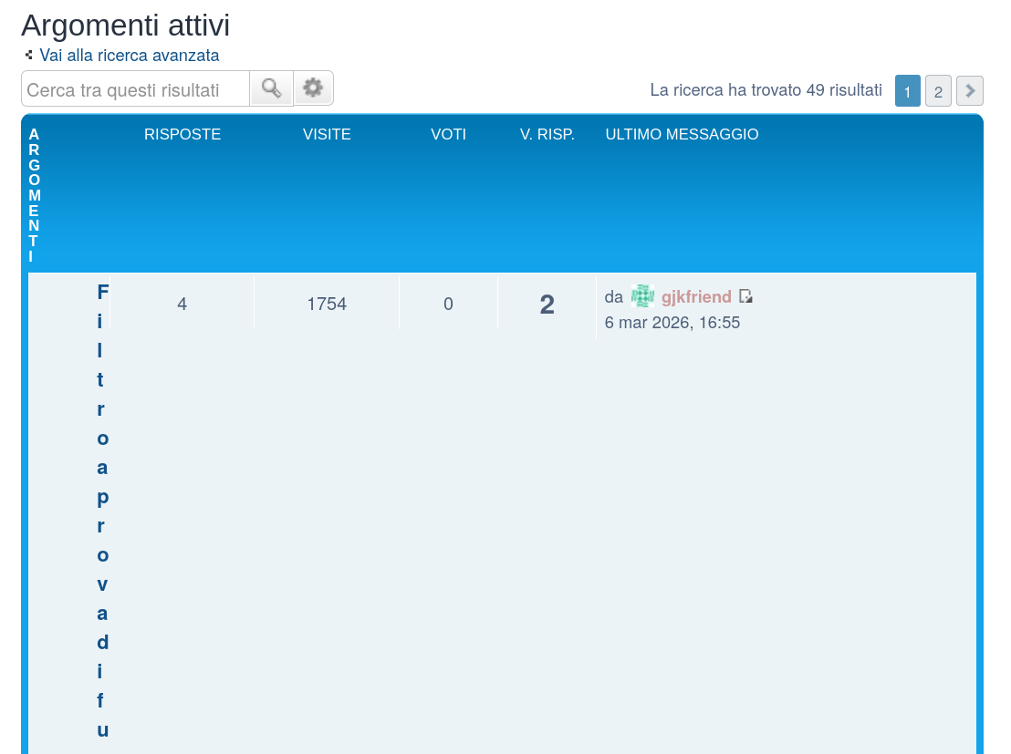
Task: Click the RISPOSTE column header
Action: (x=182, y=134)
